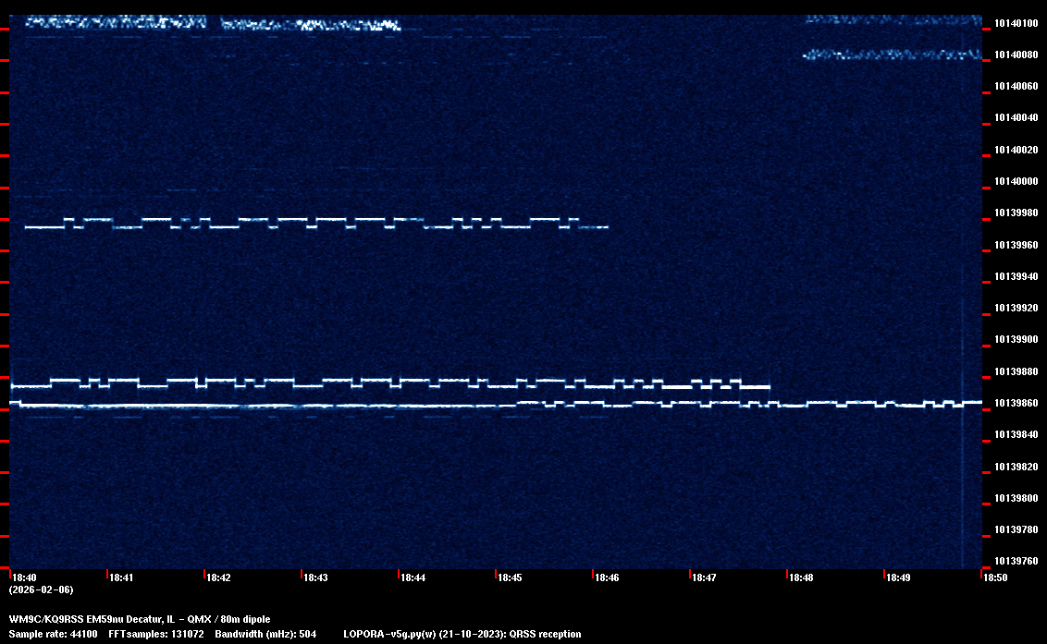Viewport: 1047px width, 644px height.
Task: Click the LOPORA-v5g.py QRSS reception text
Action: (462, 634)
